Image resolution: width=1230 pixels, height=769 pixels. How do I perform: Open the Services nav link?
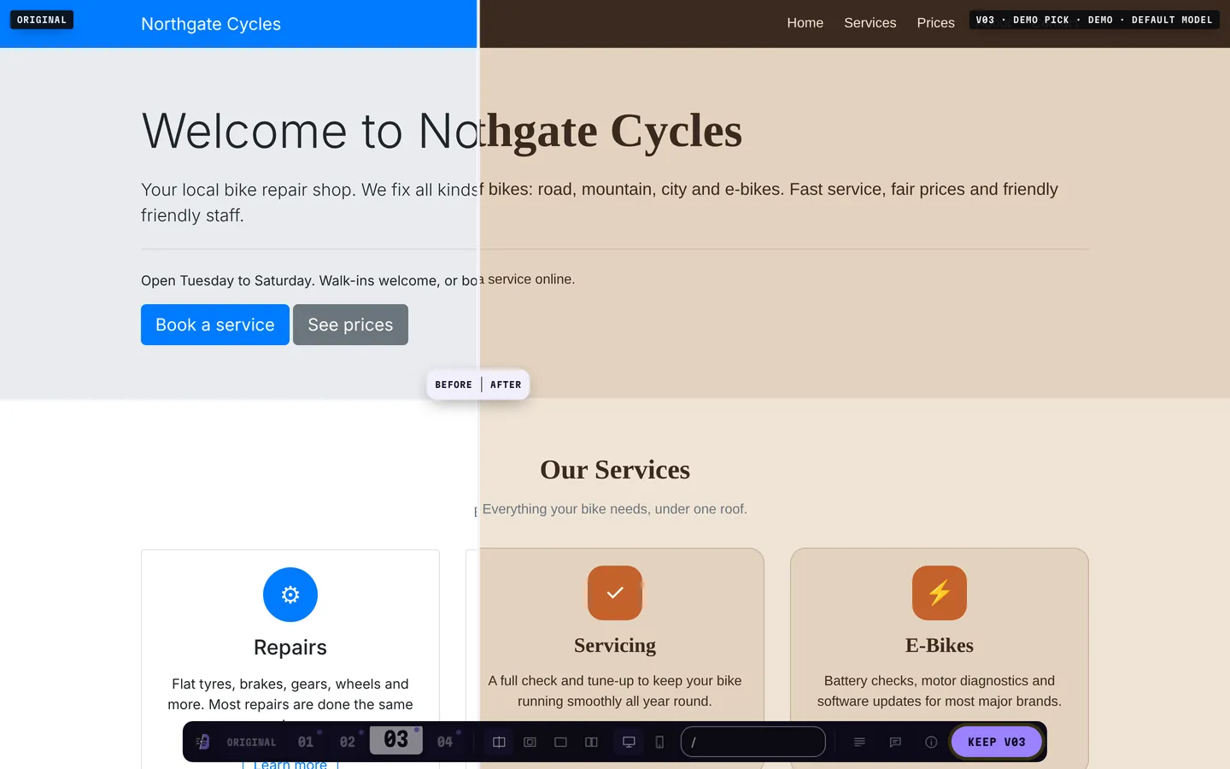click(x=870, y=23)
